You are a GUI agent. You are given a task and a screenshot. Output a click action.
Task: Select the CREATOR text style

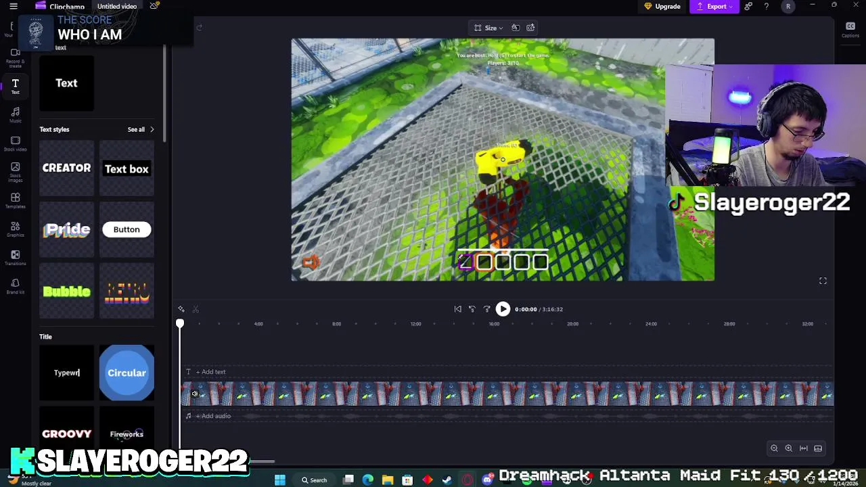point(66,168)
